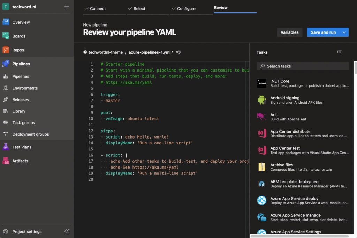Click the Save and run button
Viewport: 357px width, 238px height.
pos(323,32)
